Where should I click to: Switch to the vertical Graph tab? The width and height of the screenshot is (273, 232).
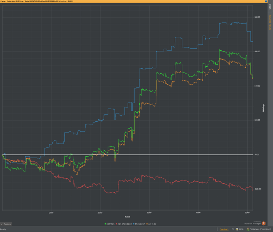click(270, 7)
